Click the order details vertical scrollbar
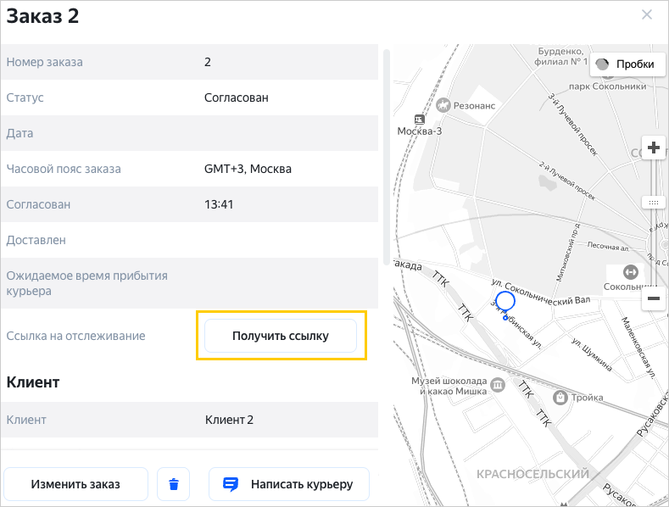Image resolution: width=669 pixels, height=507 pixels. pos(387,157)
